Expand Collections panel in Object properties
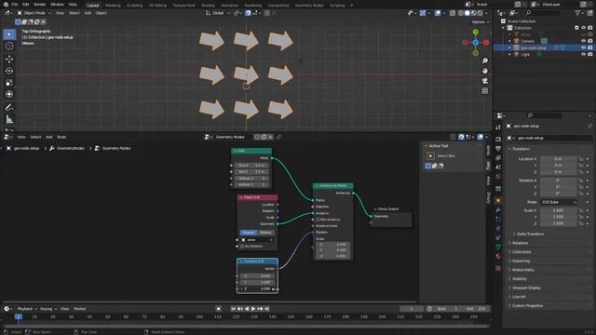 (521, 252)
